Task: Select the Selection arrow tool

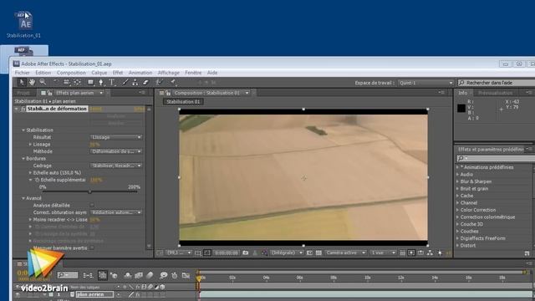Action: coord(21,82)
